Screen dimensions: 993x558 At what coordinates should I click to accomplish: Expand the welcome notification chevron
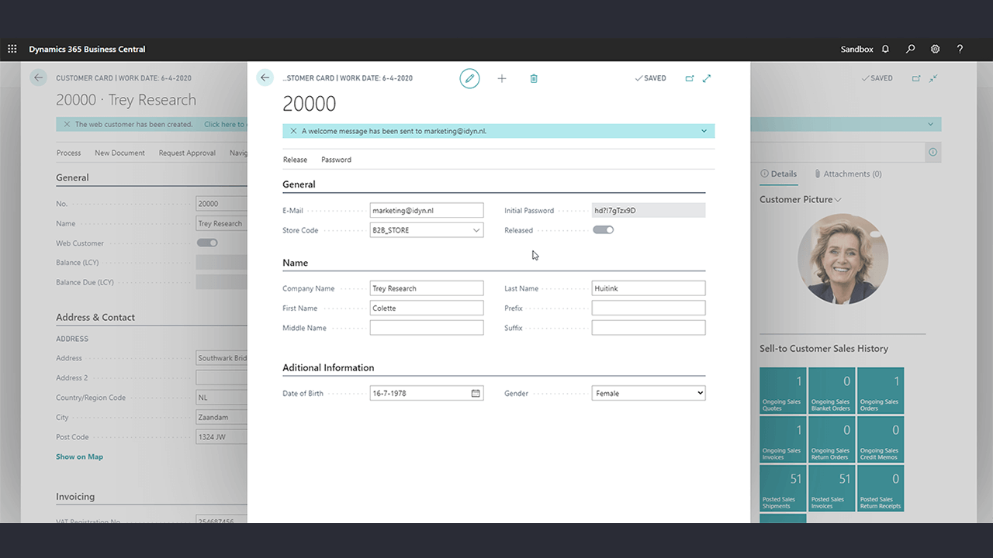click(704, 131)
